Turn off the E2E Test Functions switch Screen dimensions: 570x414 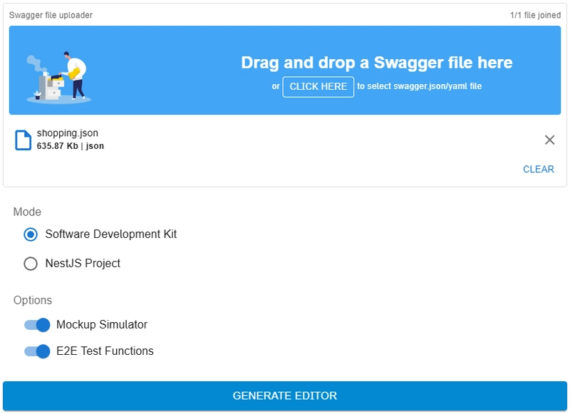37,351
